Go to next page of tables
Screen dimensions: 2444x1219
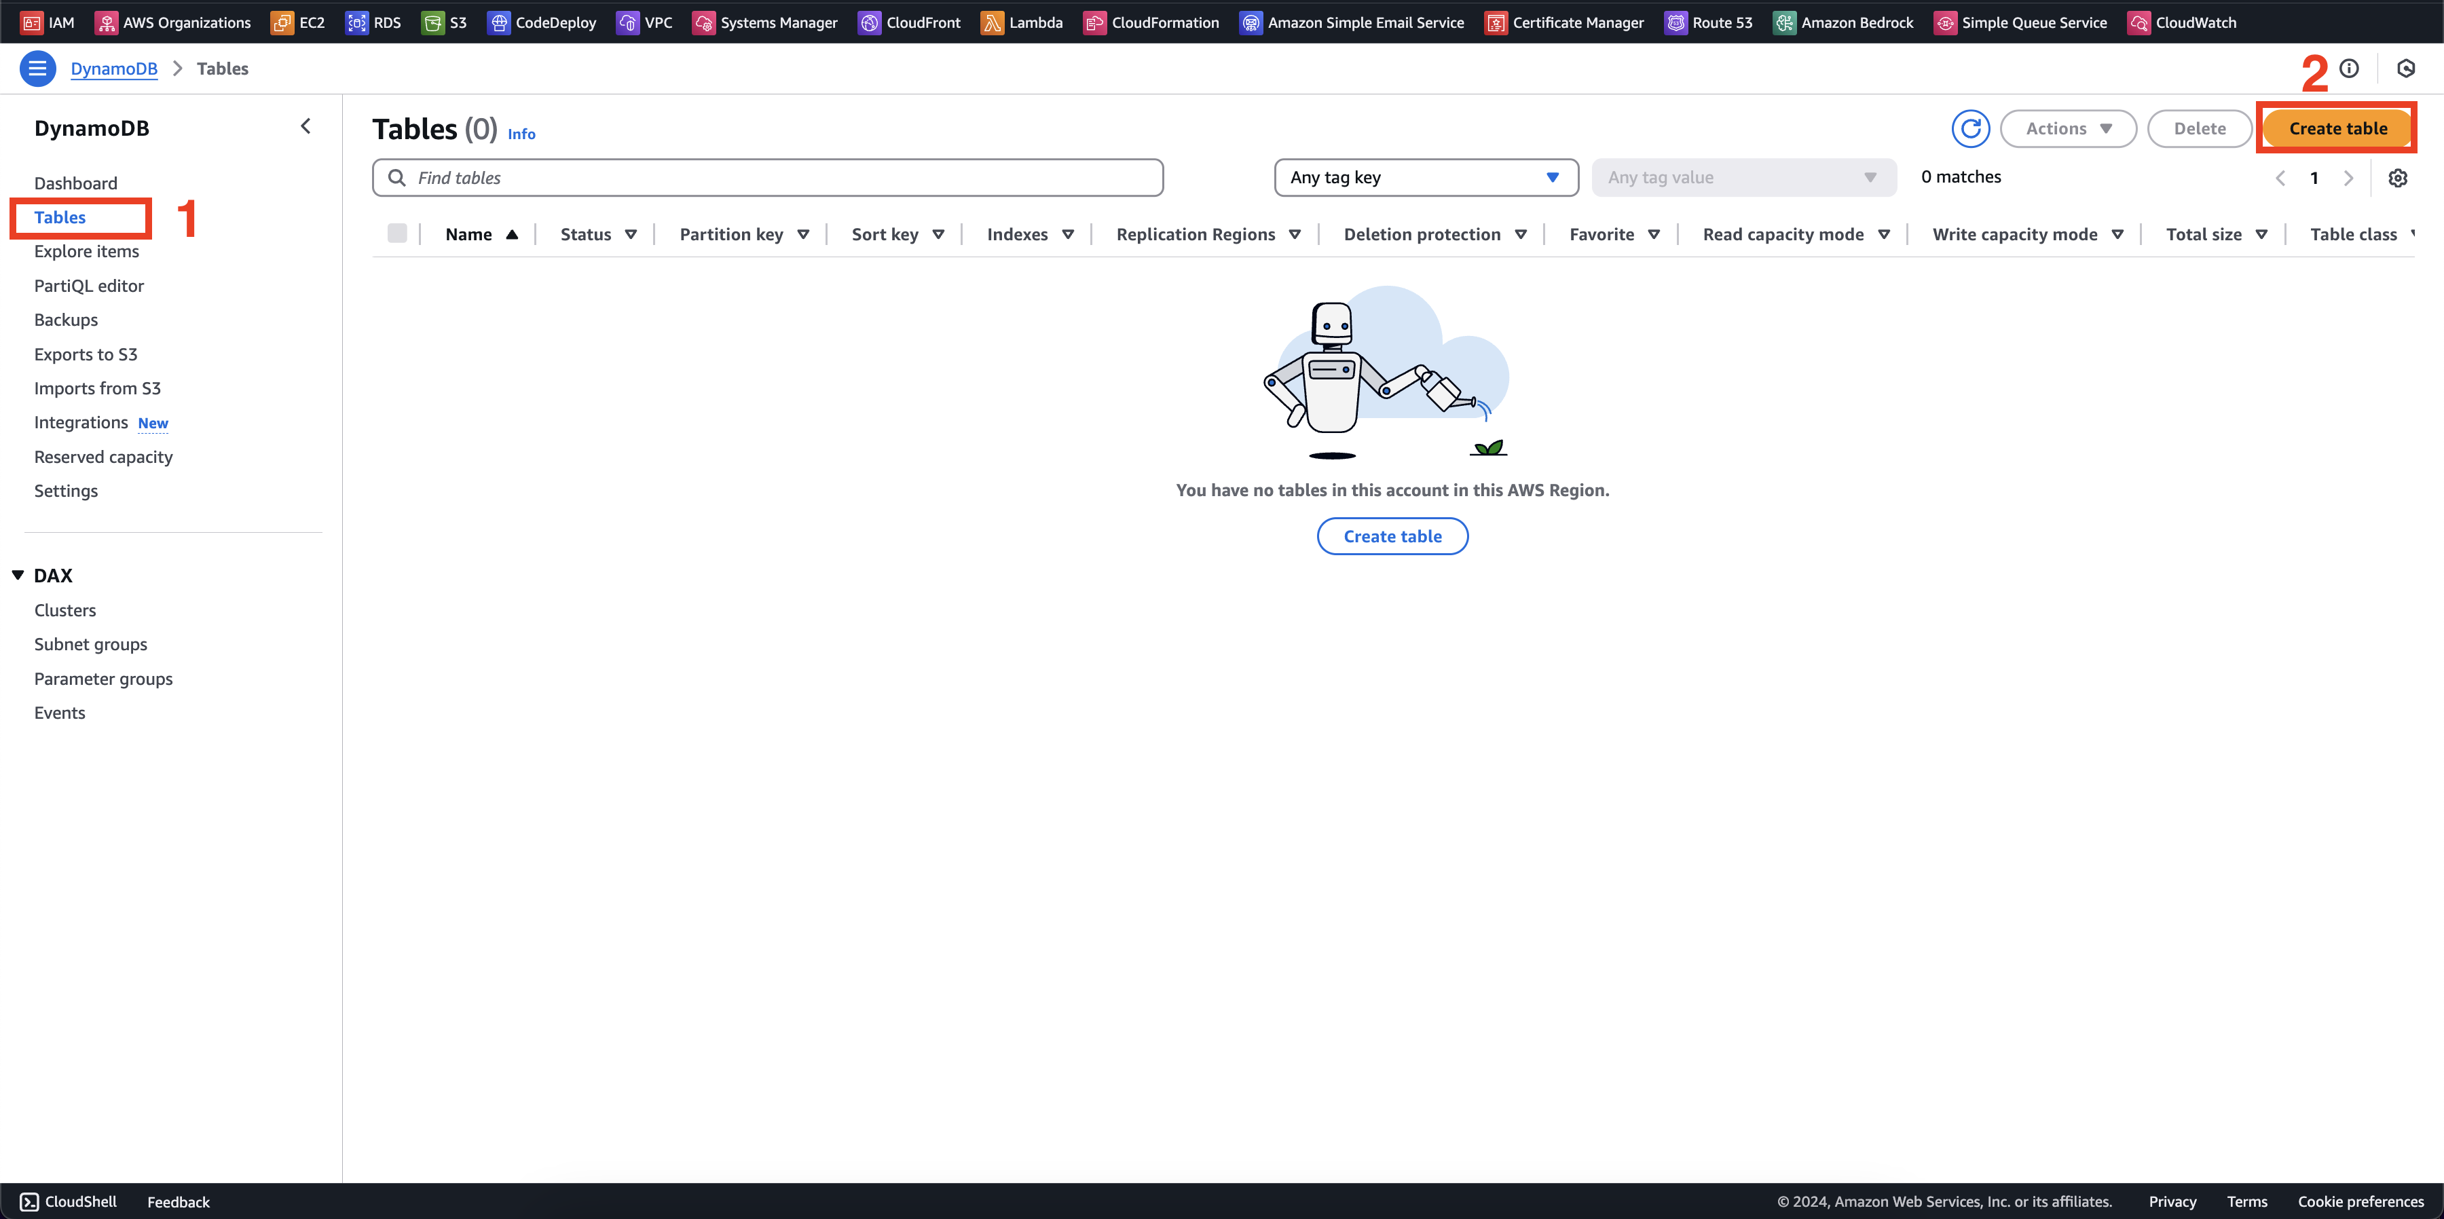click(2348, 177)
